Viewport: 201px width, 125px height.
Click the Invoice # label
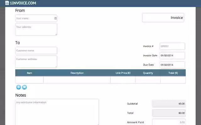click(x=148, y=46)
